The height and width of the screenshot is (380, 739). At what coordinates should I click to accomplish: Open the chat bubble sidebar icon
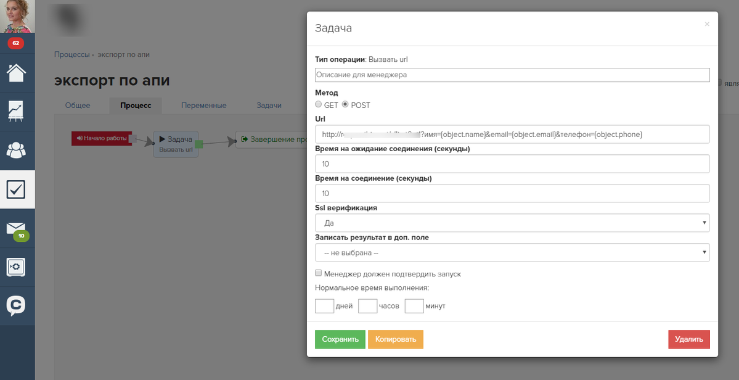coord(17,305)
